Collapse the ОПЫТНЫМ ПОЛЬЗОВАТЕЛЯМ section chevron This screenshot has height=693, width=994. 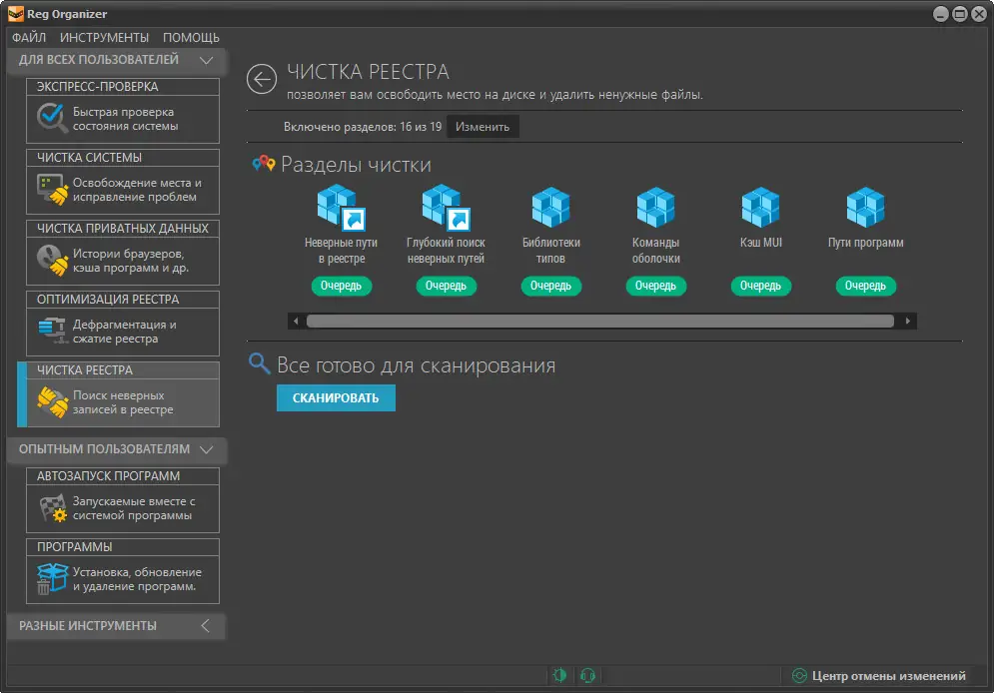tap(206, 449)
